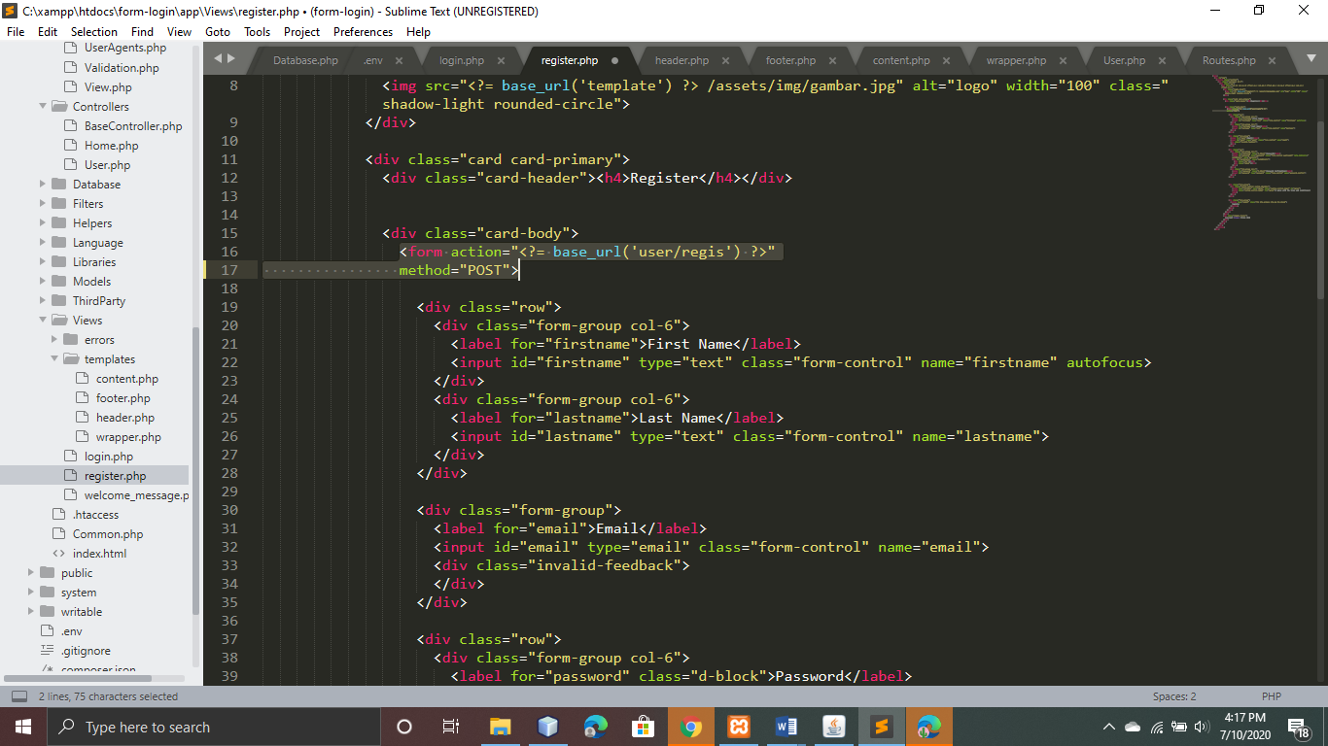The image size is (1328, 746).
Task: Open Common.php in sidebar
Action: [108, 534]
